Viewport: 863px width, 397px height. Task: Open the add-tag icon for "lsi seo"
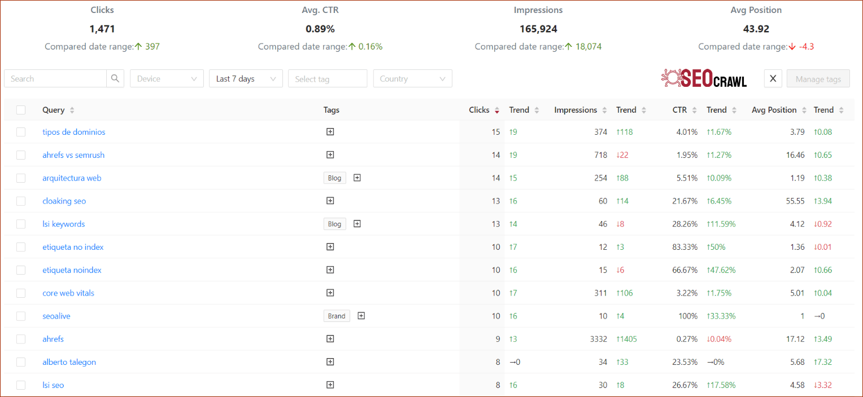tap(330, 385)
